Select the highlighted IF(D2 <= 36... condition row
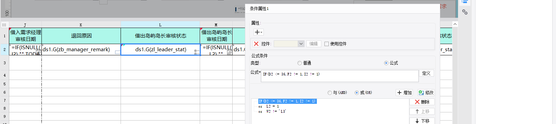This screenshot has height=124, width=556. point(287,101)
